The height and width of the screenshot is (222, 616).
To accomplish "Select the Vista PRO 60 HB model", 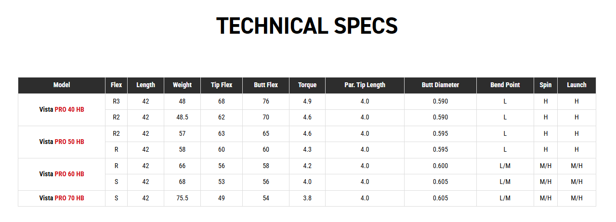I will 62,174.
